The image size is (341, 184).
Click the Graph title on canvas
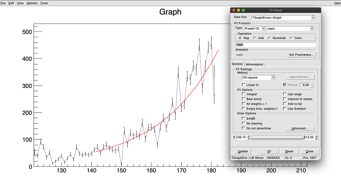click(x=170, y=12)
